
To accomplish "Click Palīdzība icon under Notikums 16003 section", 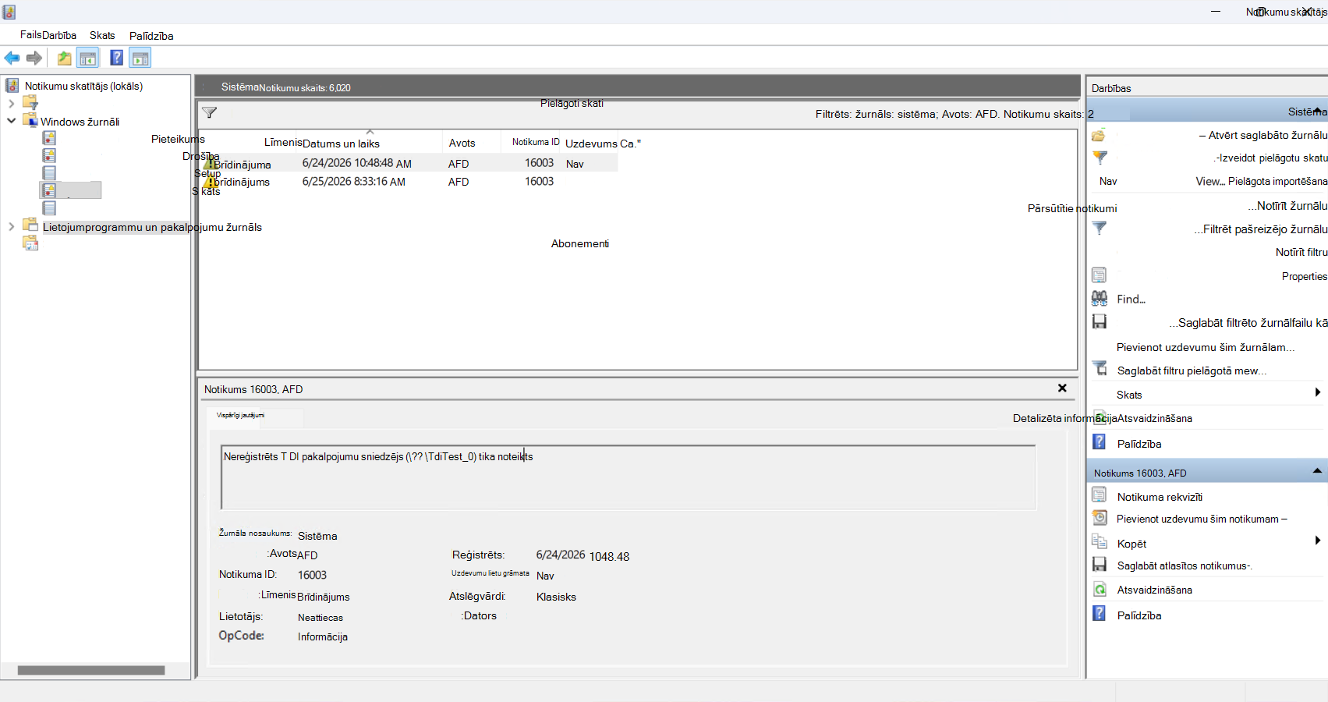I will (x=1100, y=614).
